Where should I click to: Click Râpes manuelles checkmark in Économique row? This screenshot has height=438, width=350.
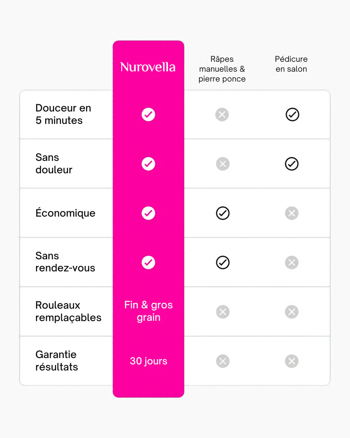[x=223, y=213]
